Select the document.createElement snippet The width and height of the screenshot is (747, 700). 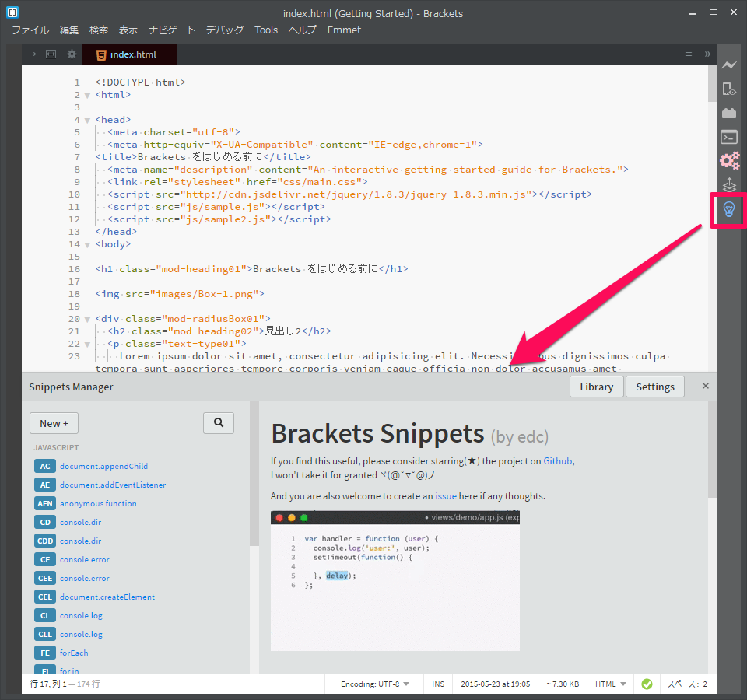[107, 597]
